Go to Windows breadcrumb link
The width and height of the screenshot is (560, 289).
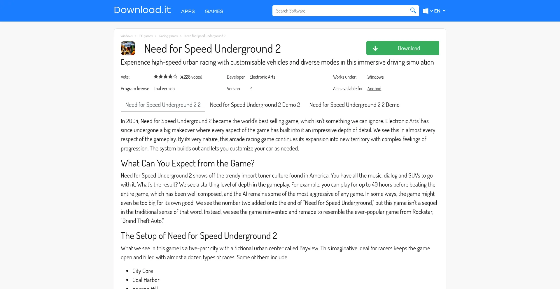pyautogui.click(x=126, y=36)
